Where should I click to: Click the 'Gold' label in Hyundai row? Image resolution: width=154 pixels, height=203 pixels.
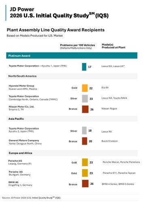74,88
